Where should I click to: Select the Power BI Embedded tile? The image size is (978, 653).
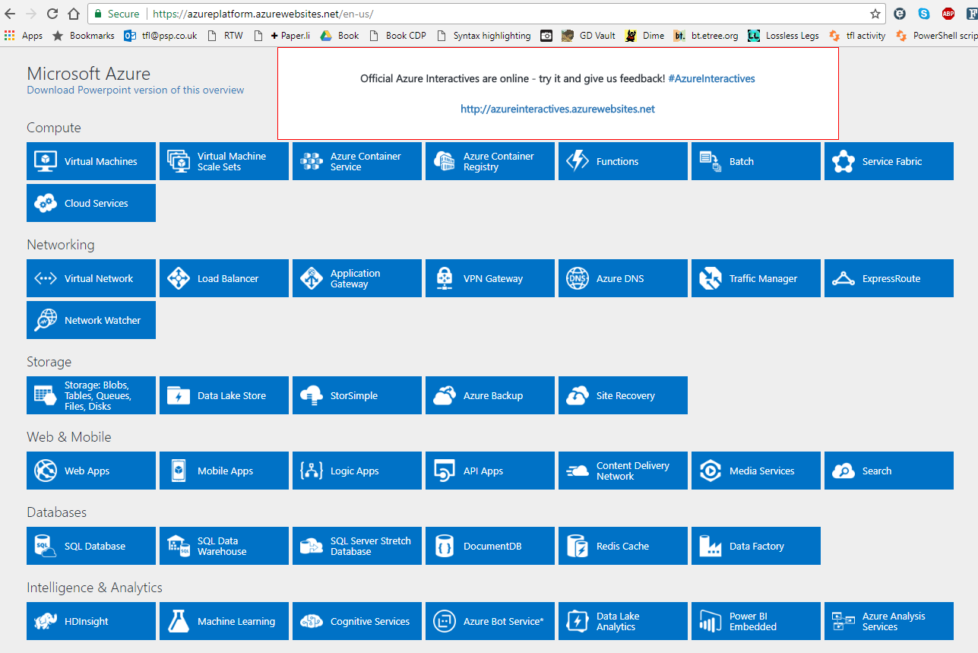click(755, 620)
